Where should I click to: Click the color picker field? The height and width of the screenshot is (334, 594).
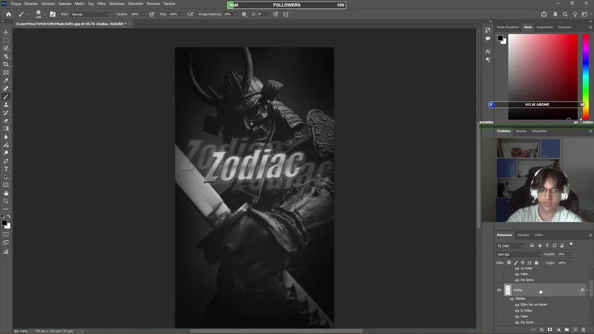point(543,77)
